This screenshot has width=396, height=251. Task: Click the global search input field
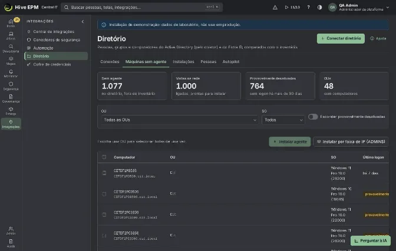[141, 7]
